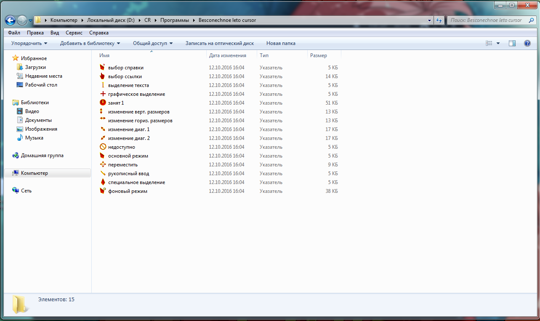Image resolution: width=540 pixels, height=321 pixels.
Task: Open 'Библиотеки' in the navigation pane
Action: 35,103
